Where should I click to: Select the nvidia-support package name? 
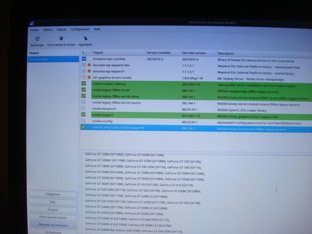103,115
